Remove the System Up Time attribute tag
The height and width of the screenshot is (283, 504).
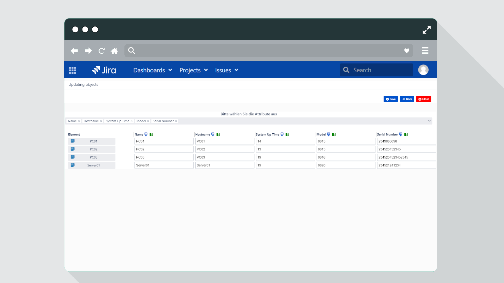click(x=131, y=121)
